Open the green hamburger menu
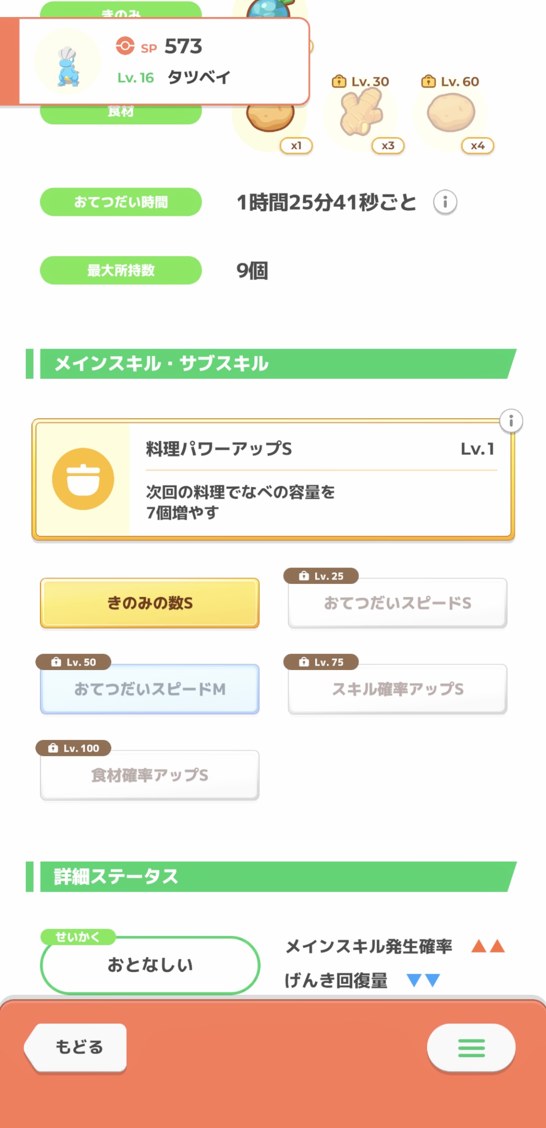Viewport: 546px width, 1128px height. pyautogui.click(x=471, y=1047)
